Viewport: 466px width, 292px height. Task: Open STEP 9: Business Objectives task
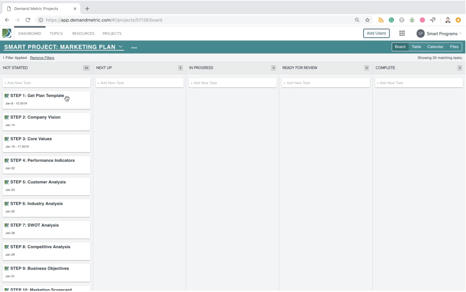46,273
